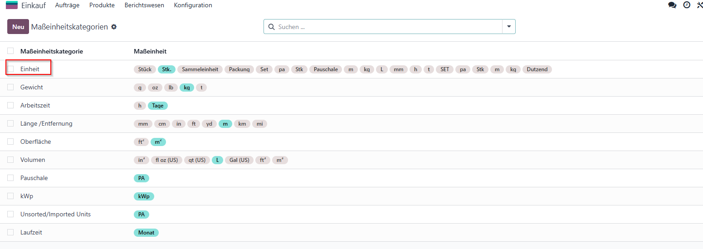
Task: Open the Aufträge menu
Action: [67, 5]
